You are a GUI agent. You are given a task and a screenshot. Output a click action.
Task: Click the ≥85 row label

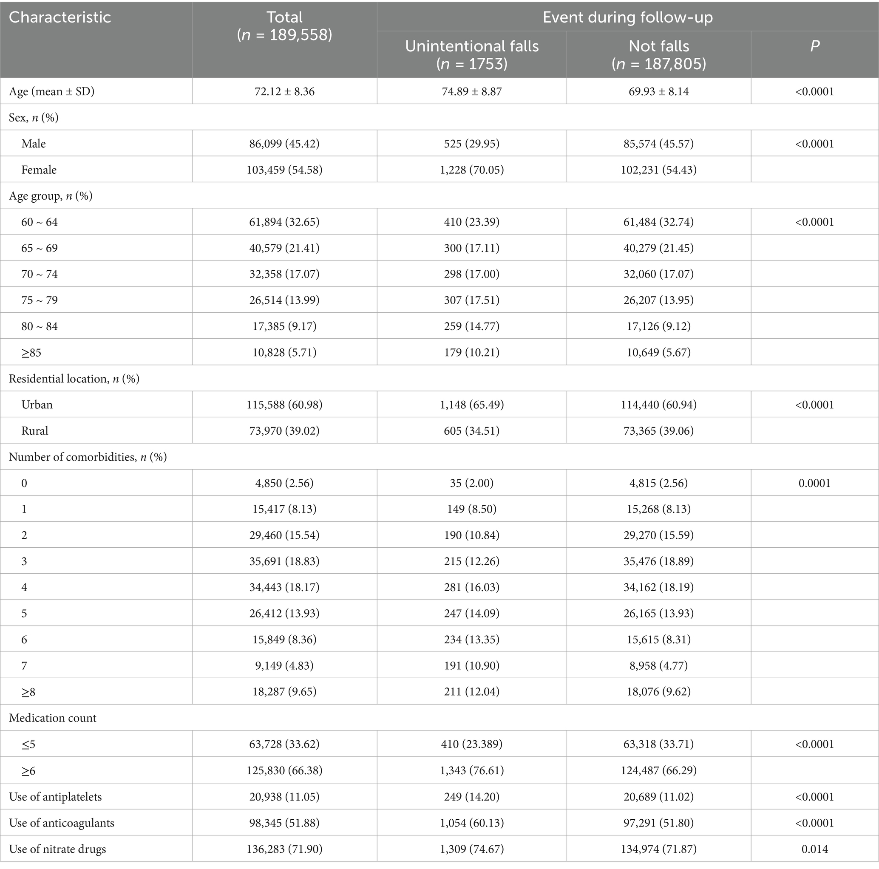coord(31,352)
